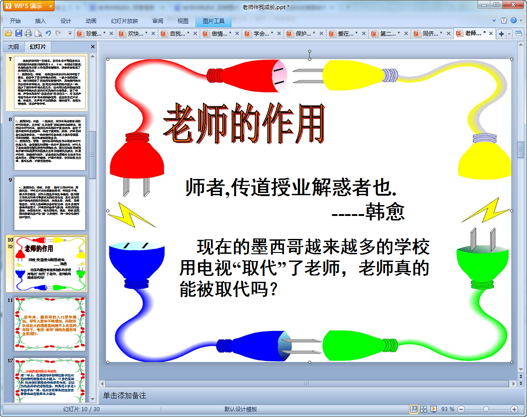Switch to Normal view icon in status bar
This screenshot has width=527, height=417.
click(x=414, y=409)
